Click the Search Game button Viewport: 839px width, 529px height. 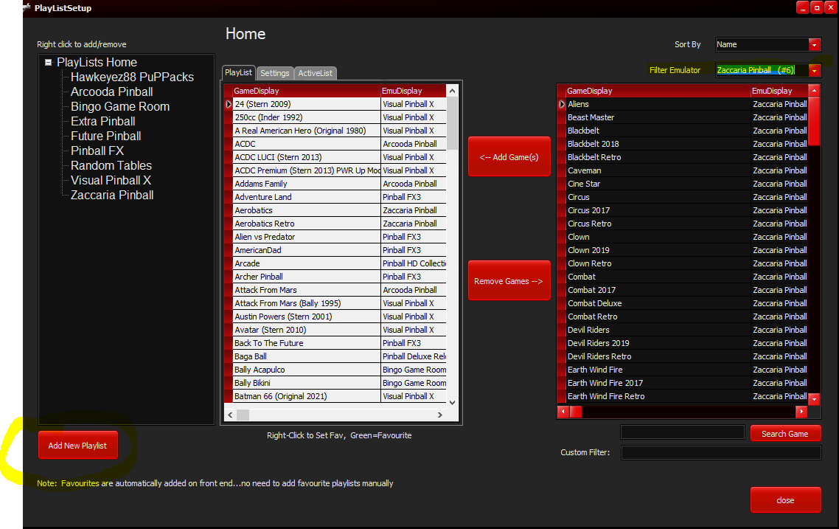click(x=784, y=434)
